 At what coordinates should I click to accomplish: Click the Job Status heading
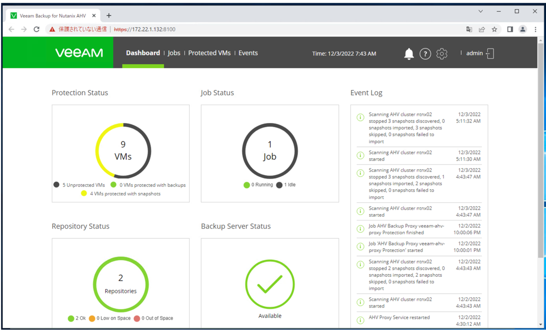click(x=217, y=93)
